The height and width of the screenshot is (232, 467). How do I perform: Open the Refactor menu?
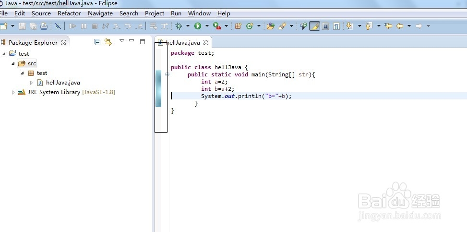tap(70, 13)
